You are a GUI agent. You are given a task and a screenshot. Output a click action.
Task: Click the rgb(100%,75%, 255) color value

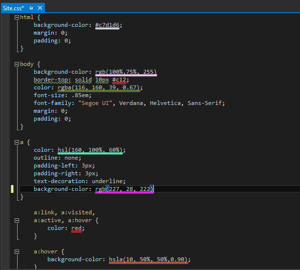click(x=126, y=72)
